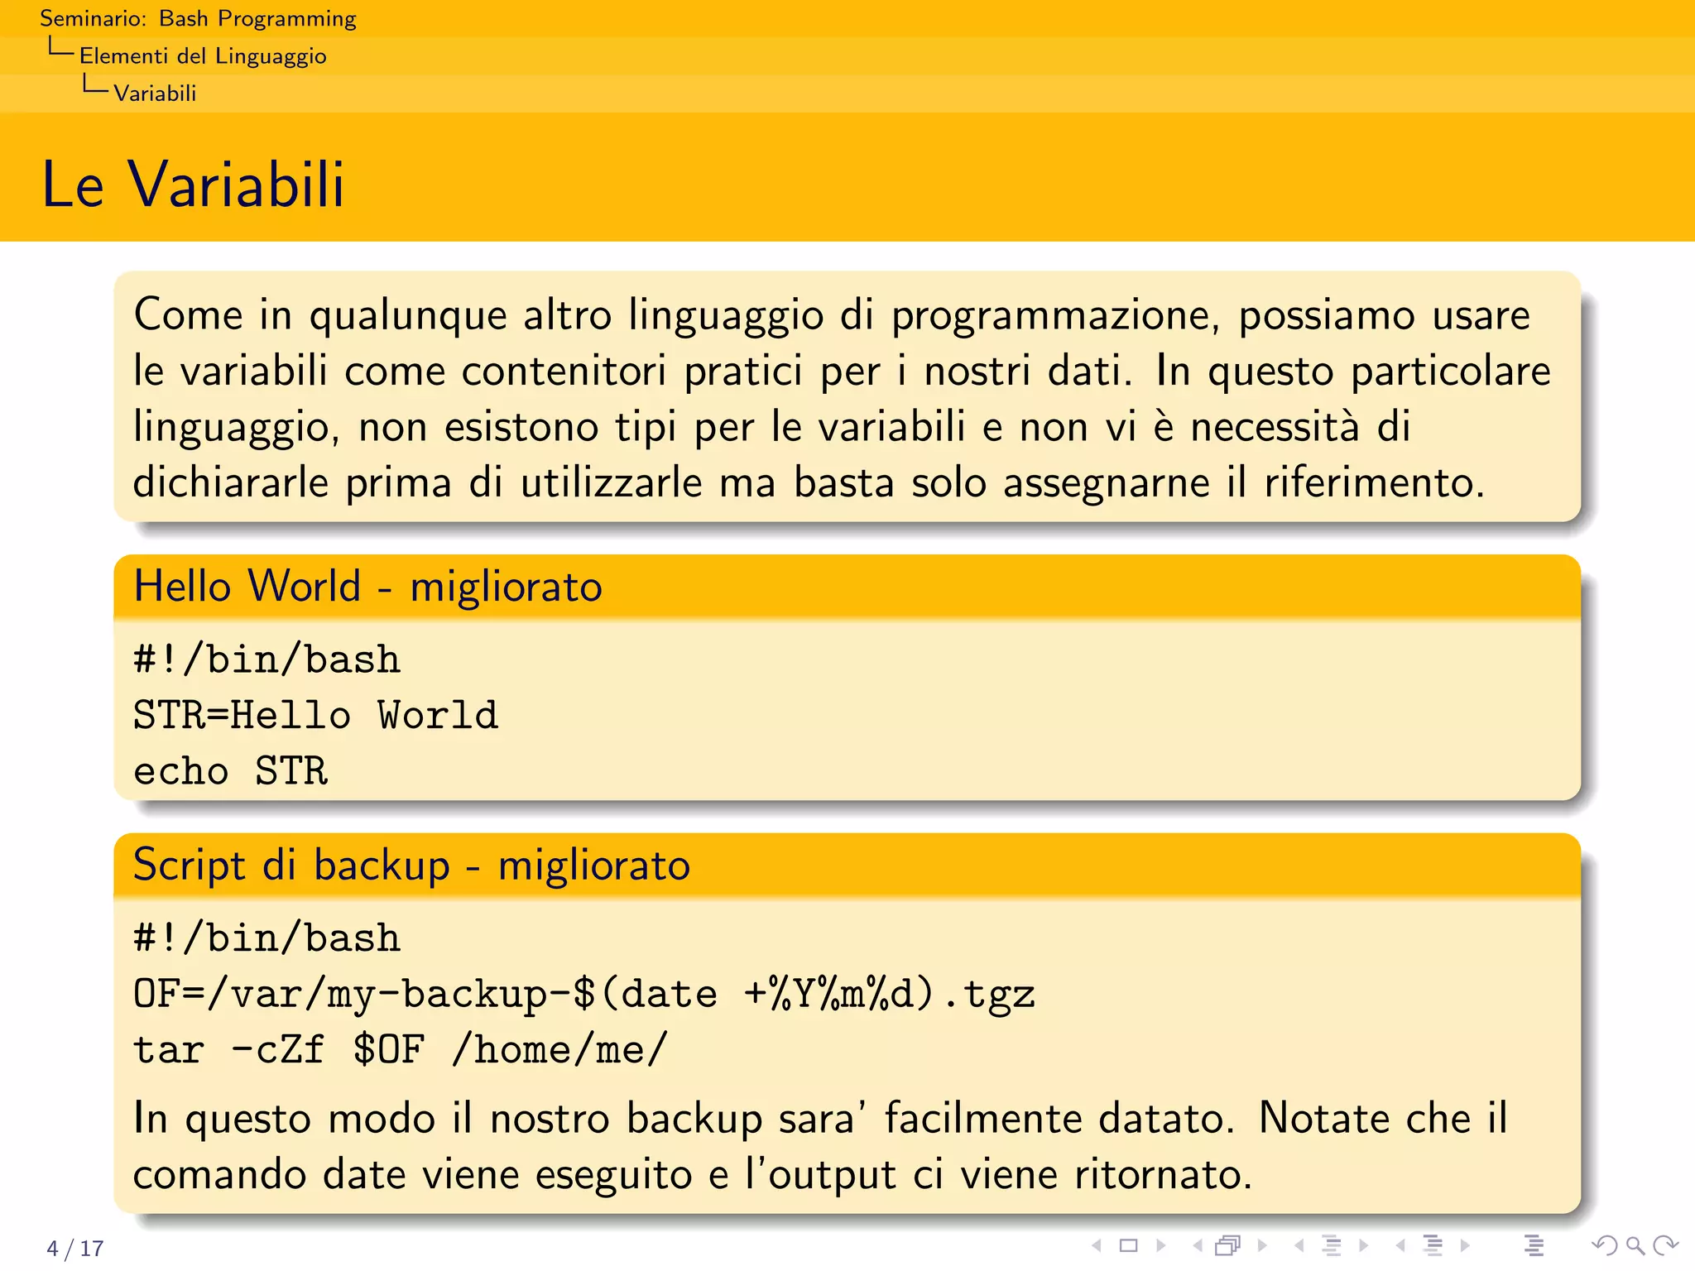Go to next frame arrow
Screen dimensions: 1695x1271
[x=1262, y=1245]
